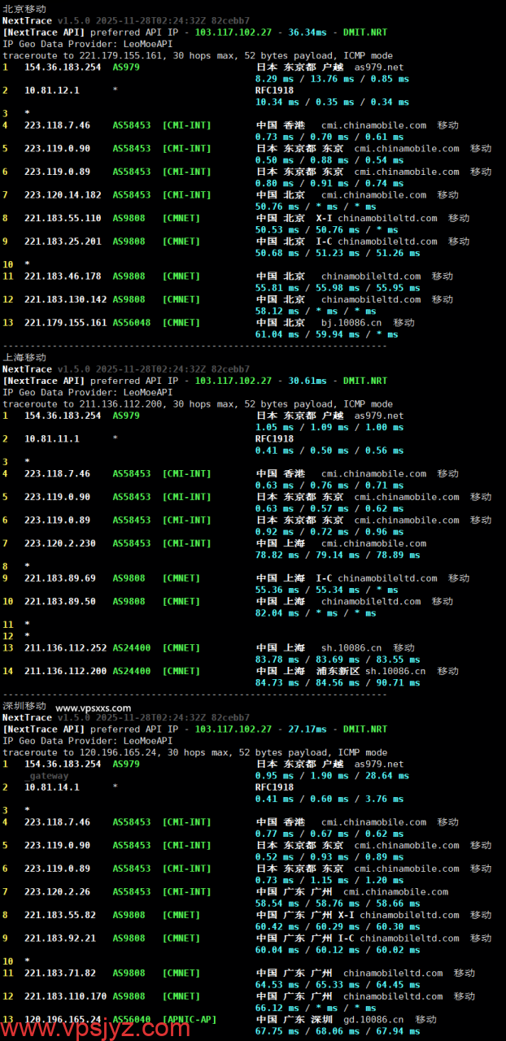Select hop IP 223.120.2.26

pyautogui.click(x=58, y=892)
